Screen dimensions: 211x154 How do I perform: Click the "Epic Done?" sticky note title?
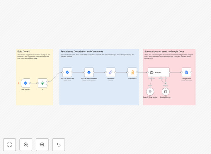click(x=24, y=51)
